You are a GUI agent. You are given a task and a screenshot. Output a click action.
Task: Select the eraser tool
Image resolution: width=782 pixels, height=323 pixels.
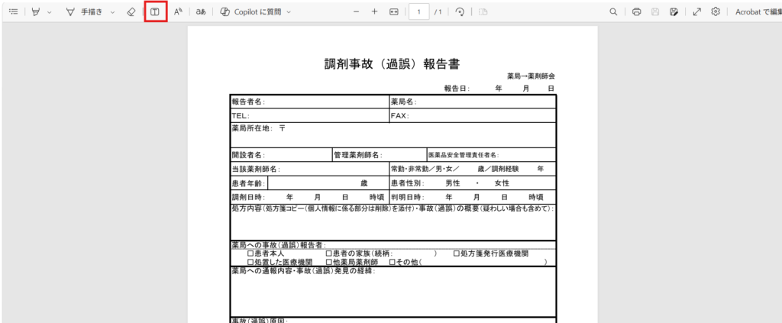click(131, 12)
